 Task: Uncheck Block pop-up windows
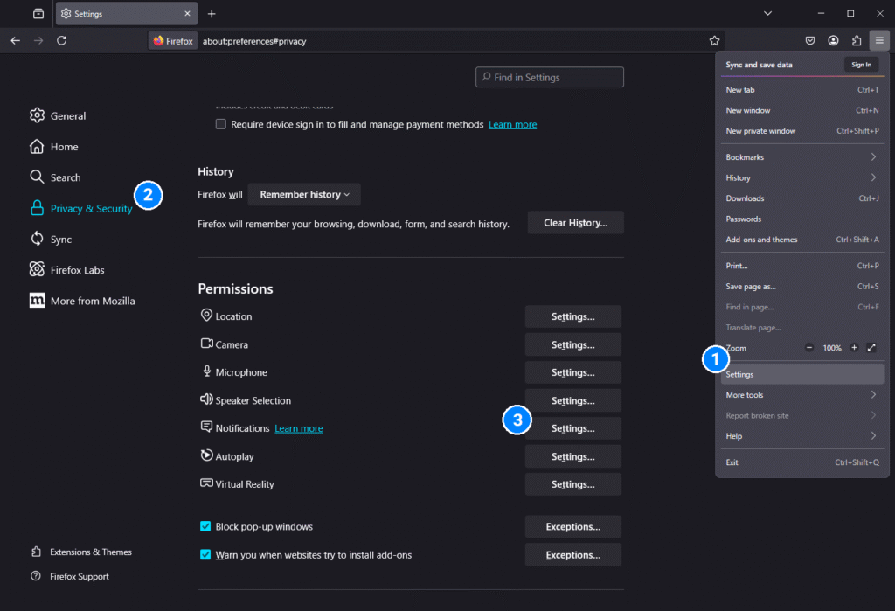pyautogui.click(x=205, y=527)
